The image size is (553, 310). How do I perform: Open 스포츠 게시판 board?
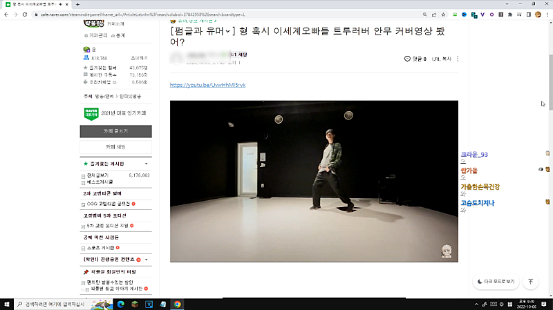[x=100, y=248]
